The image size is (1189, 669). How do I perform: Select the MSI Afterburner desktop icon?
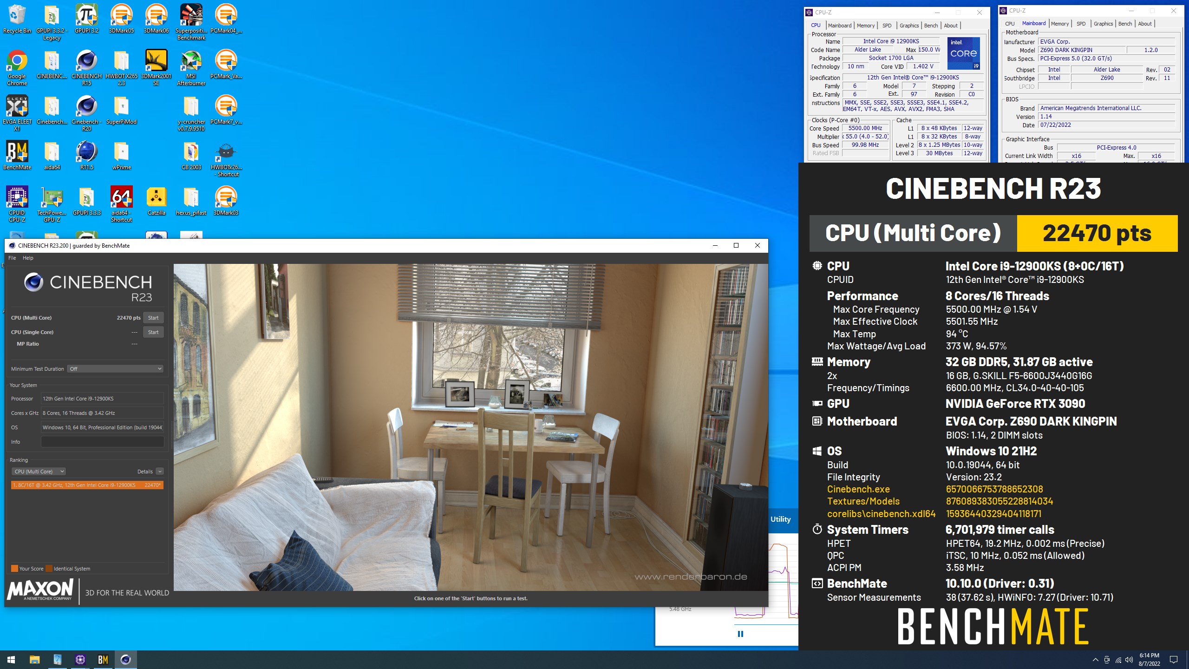(191, 68)
